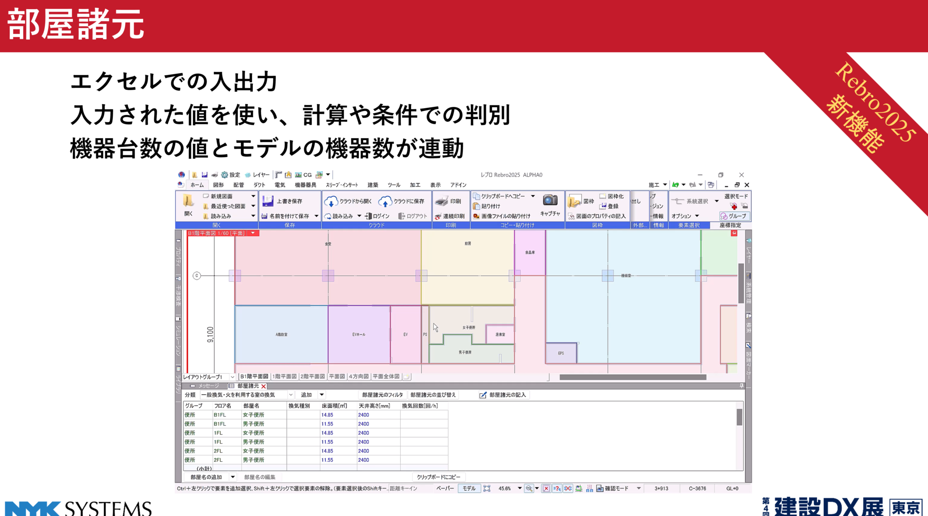Click the 部屋諸元のフィルタ button
928x516 pixels.
(x=381, y=395)
